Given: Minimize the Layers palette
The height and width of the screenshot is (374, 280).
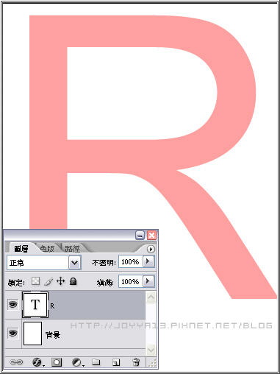Looking at the screenshot, I should pyautogui.click(x=140, y=236).
